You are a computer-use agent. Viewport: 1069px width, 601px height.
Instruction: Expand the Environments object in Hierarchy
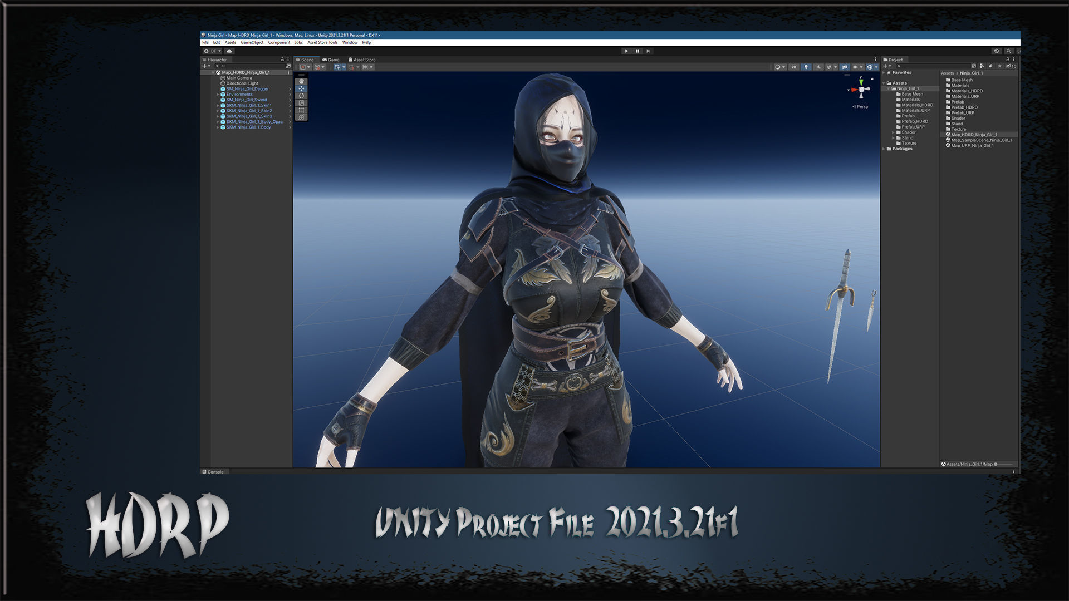pos(218,95)
